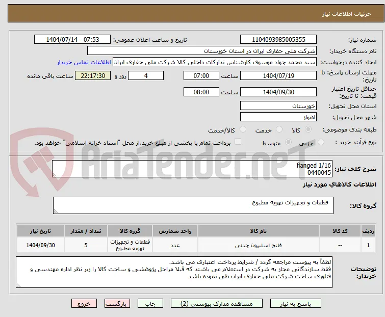Click the resize handle of توضیحات خریدار box

[x=19, y=285]
